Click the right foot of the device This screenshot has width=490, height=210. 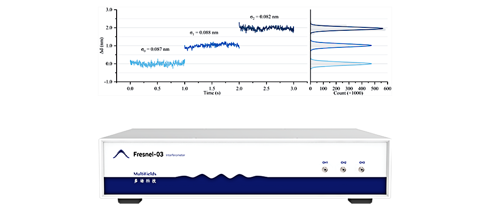pos(360,201)
